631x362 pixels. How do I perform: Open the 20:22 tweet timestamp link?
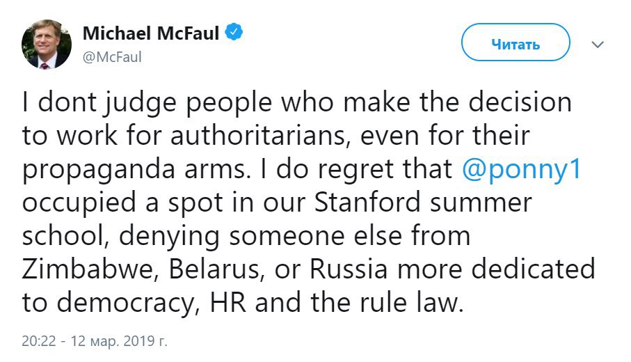click(39, 341)
